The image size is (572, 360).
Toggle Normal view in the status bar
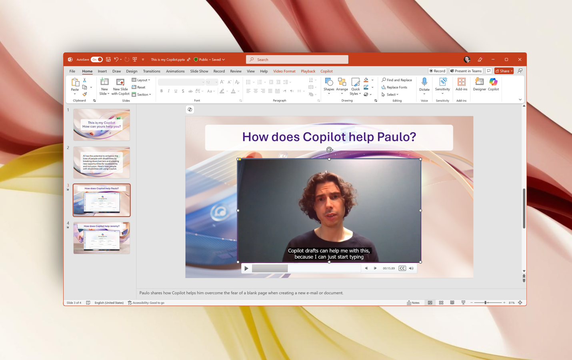(x=430, y=303)
